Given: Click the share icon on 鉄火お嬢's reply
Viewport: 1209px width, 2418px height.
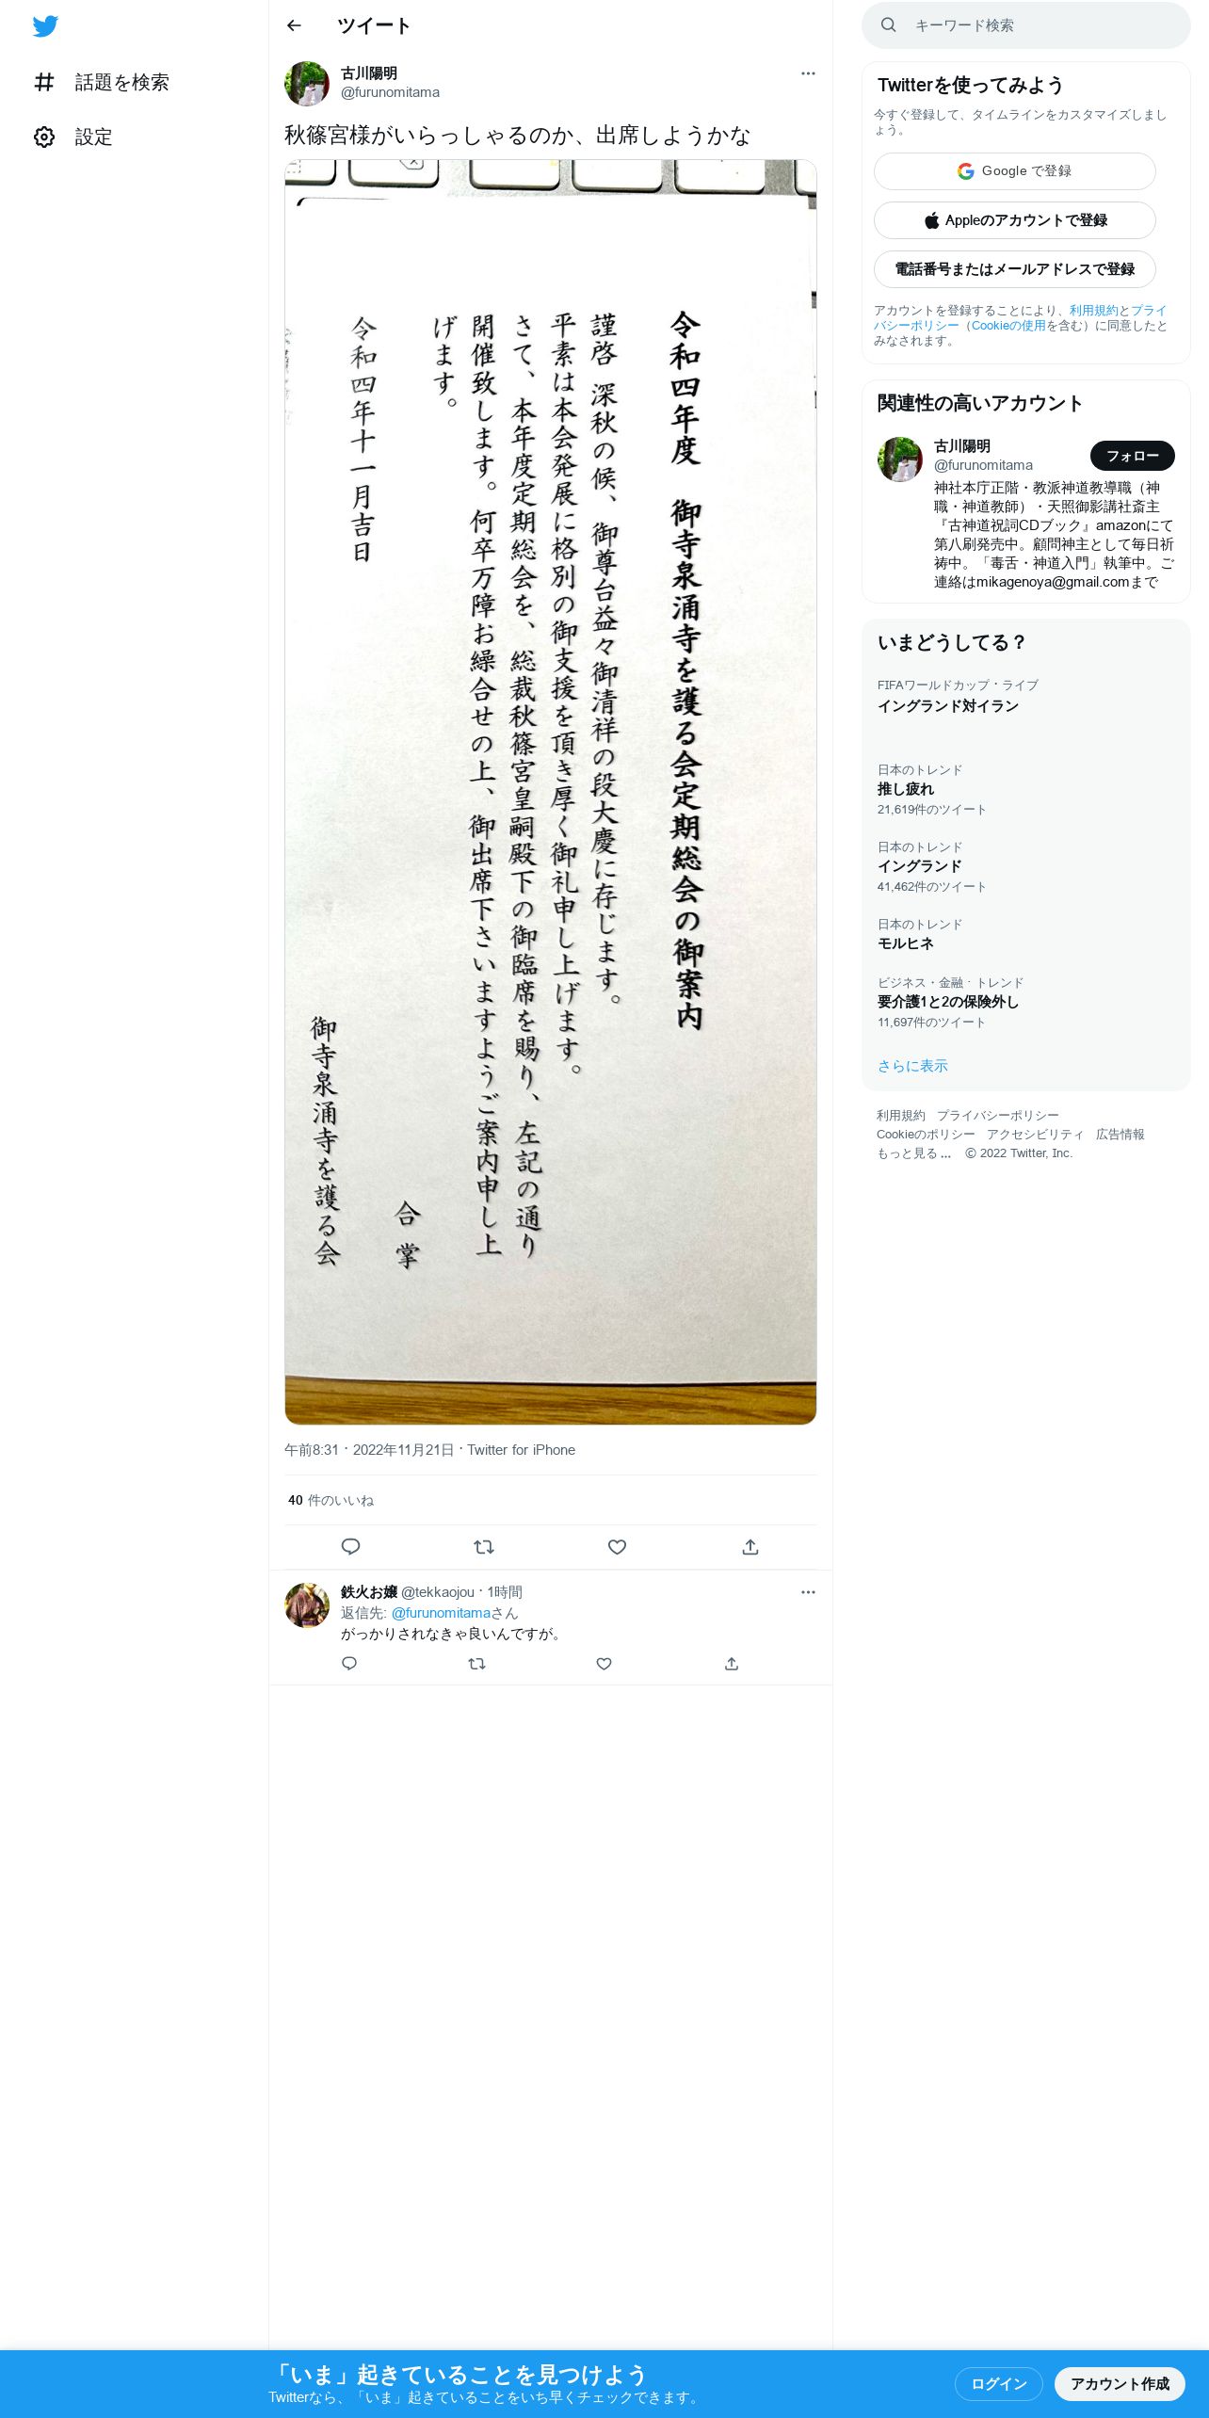Looking at the screenshot, I should click(x=732, y=1664).
